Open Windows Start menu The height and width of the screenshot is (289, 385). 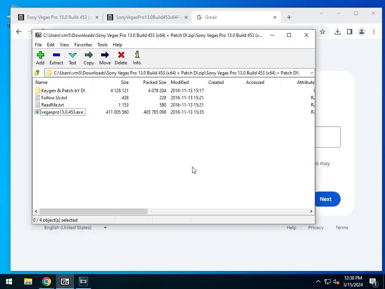(x=9, y=281)
